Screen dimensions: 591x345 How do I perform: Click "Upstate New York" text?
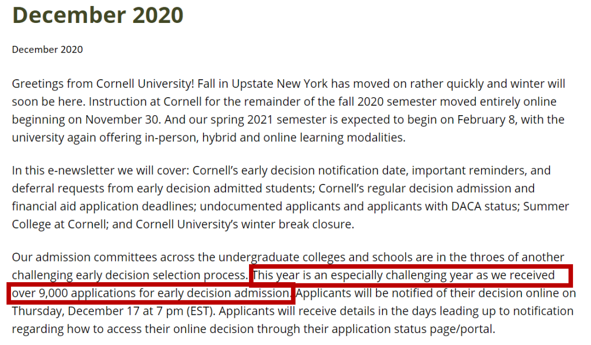280,84
